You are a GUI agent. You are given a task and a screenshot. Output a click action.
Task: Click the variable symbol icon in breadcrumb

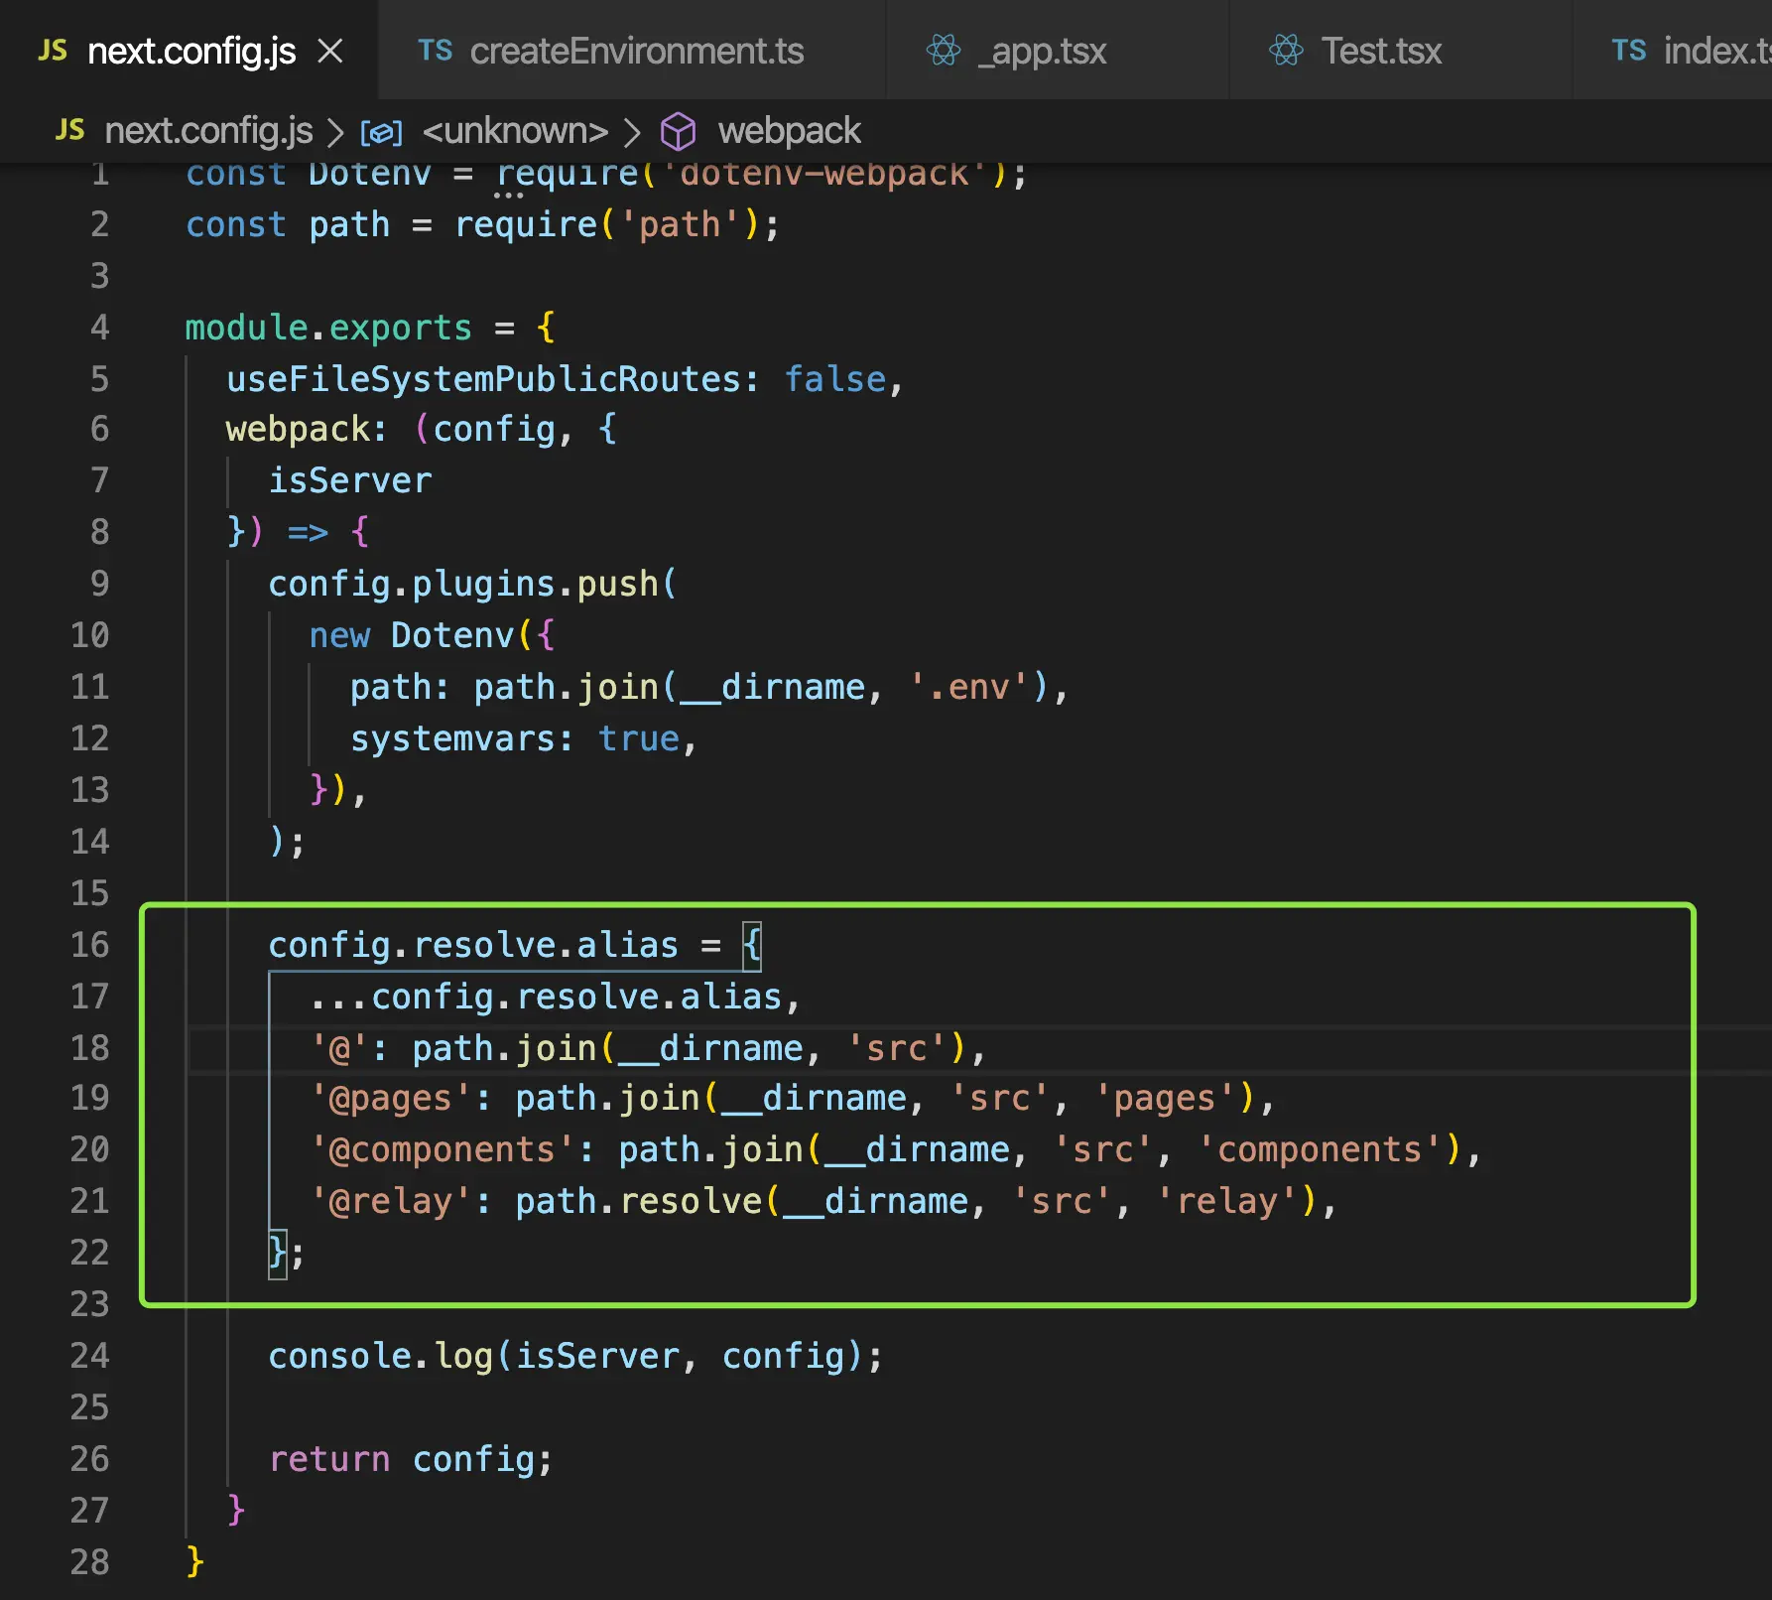point(381,132)
